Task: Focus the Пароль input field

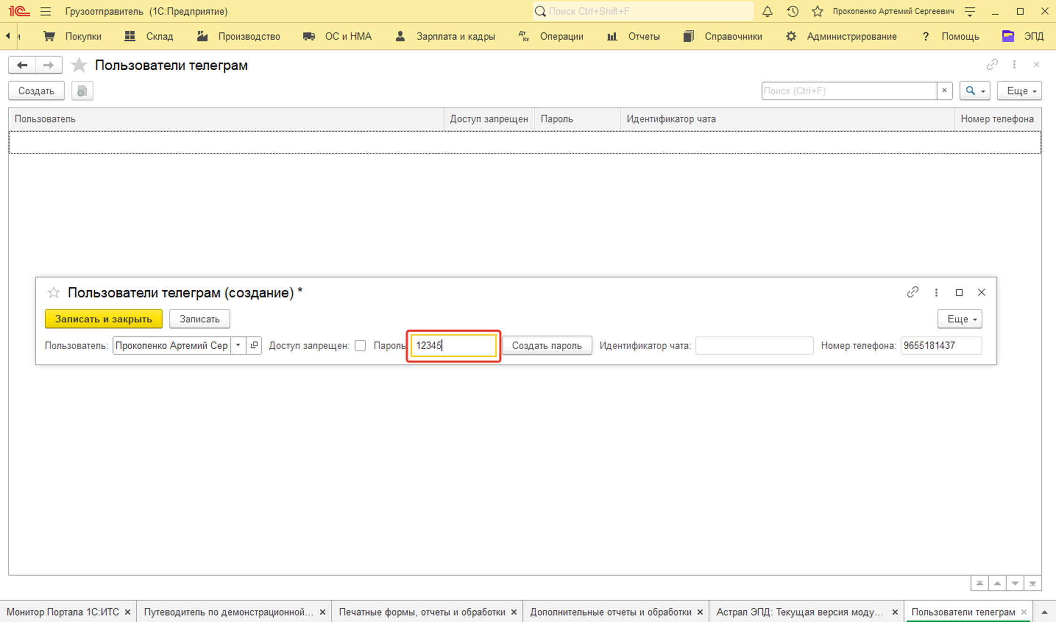Action: click(x=454, y=345)
